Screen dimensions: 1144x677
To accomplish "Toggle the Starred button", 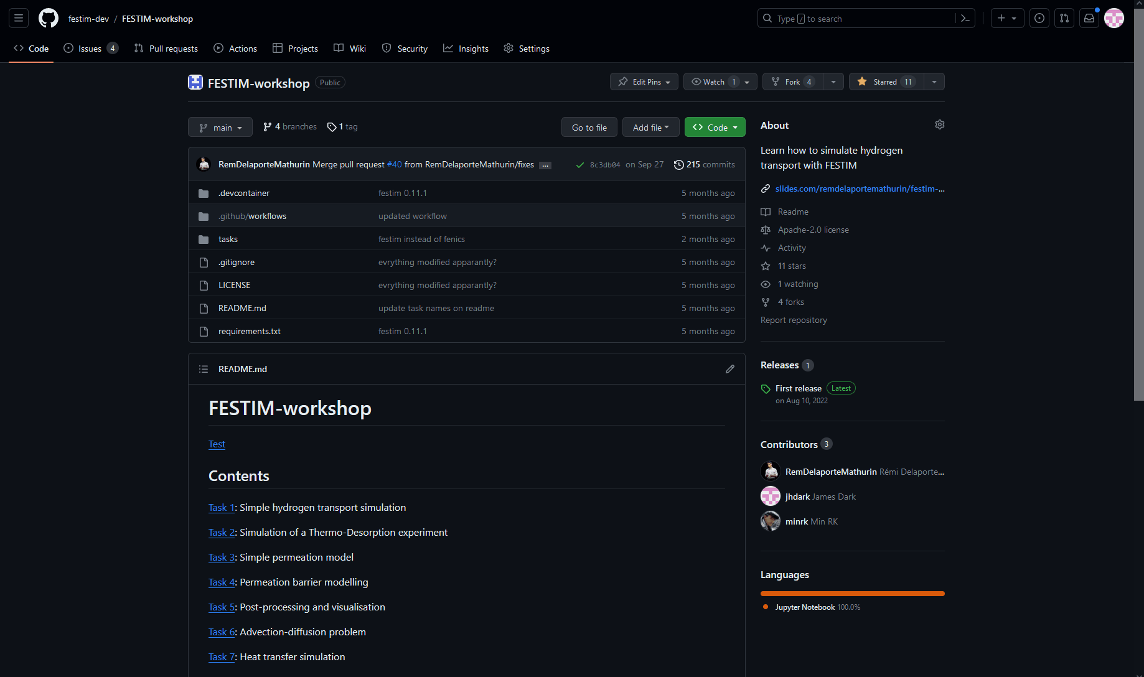I will pos(886,82).
